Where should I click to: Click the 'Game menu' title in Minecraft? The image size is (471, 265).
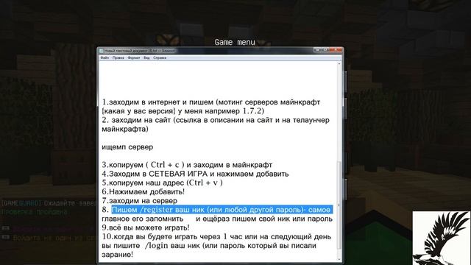[235, 42]
